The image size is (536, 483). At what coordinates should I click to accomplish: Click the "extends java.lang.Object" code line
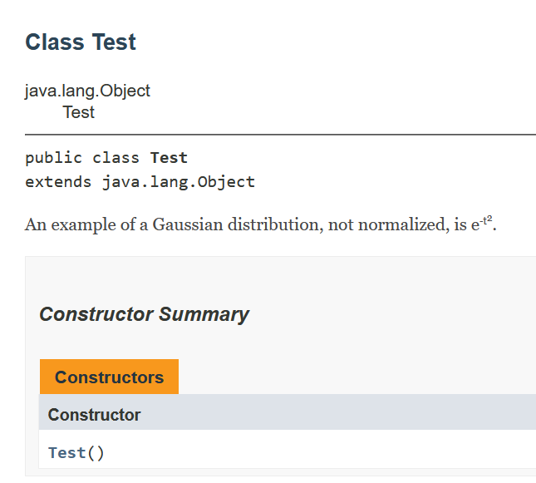140,181
